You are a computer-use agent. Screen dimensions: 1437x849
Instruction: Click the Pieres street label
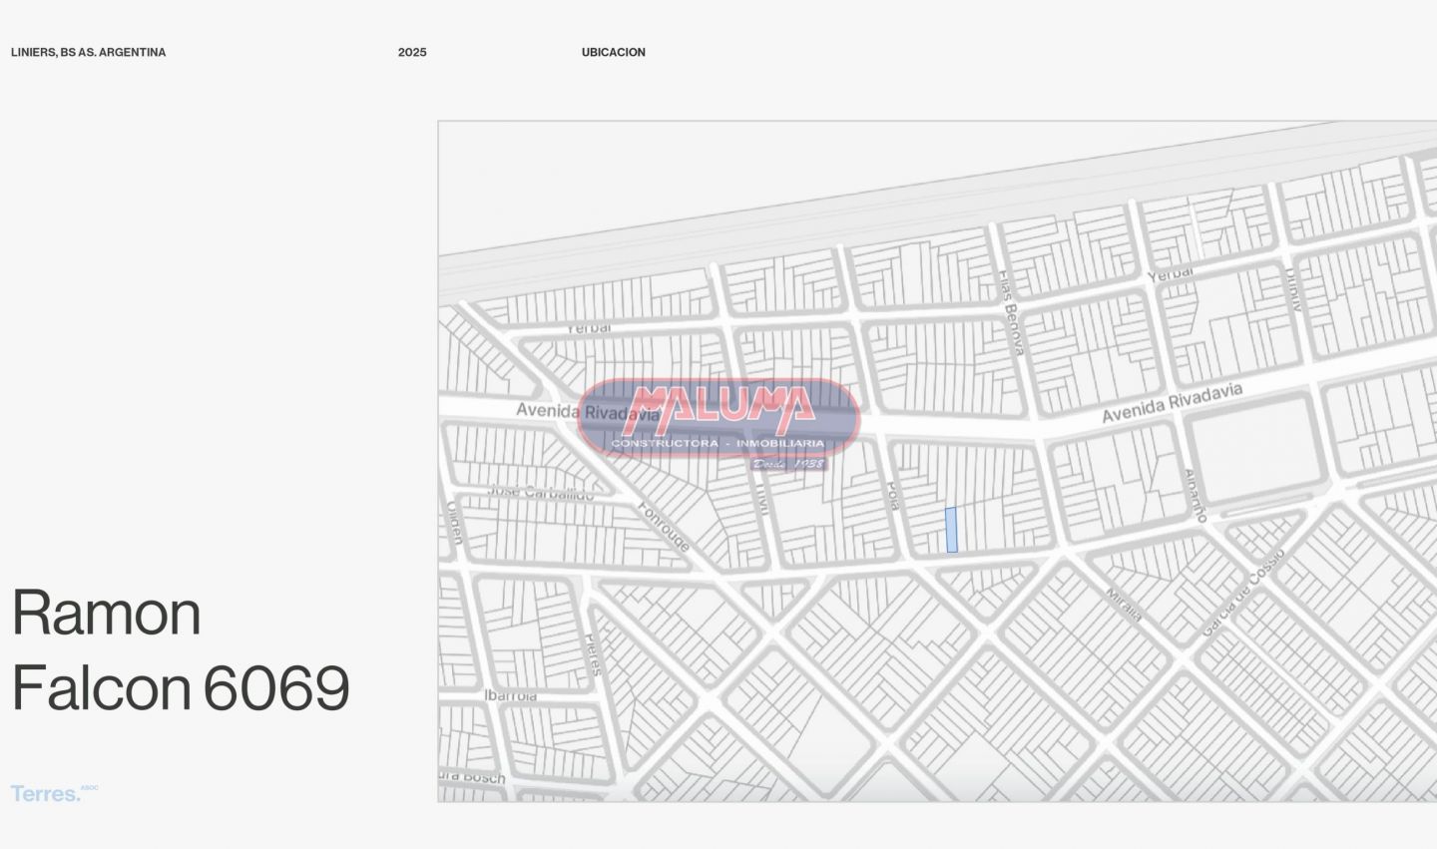pos(594,654)
